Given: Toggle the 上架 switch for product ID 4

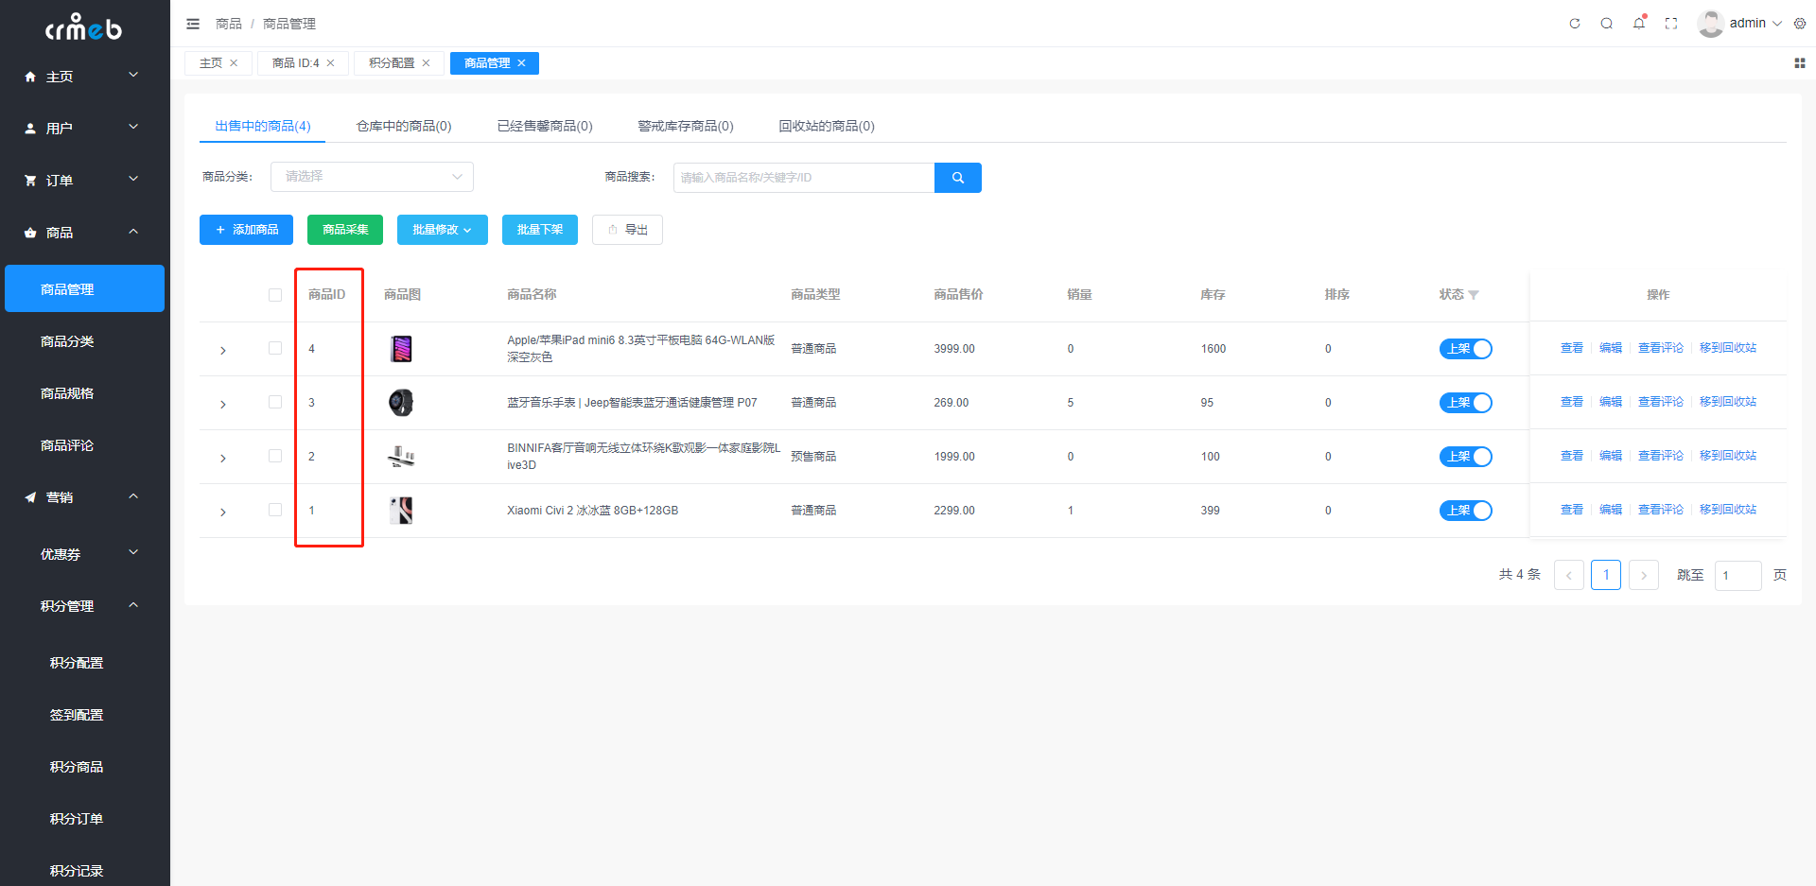Looking at the screenshot, I should 1465,349.
